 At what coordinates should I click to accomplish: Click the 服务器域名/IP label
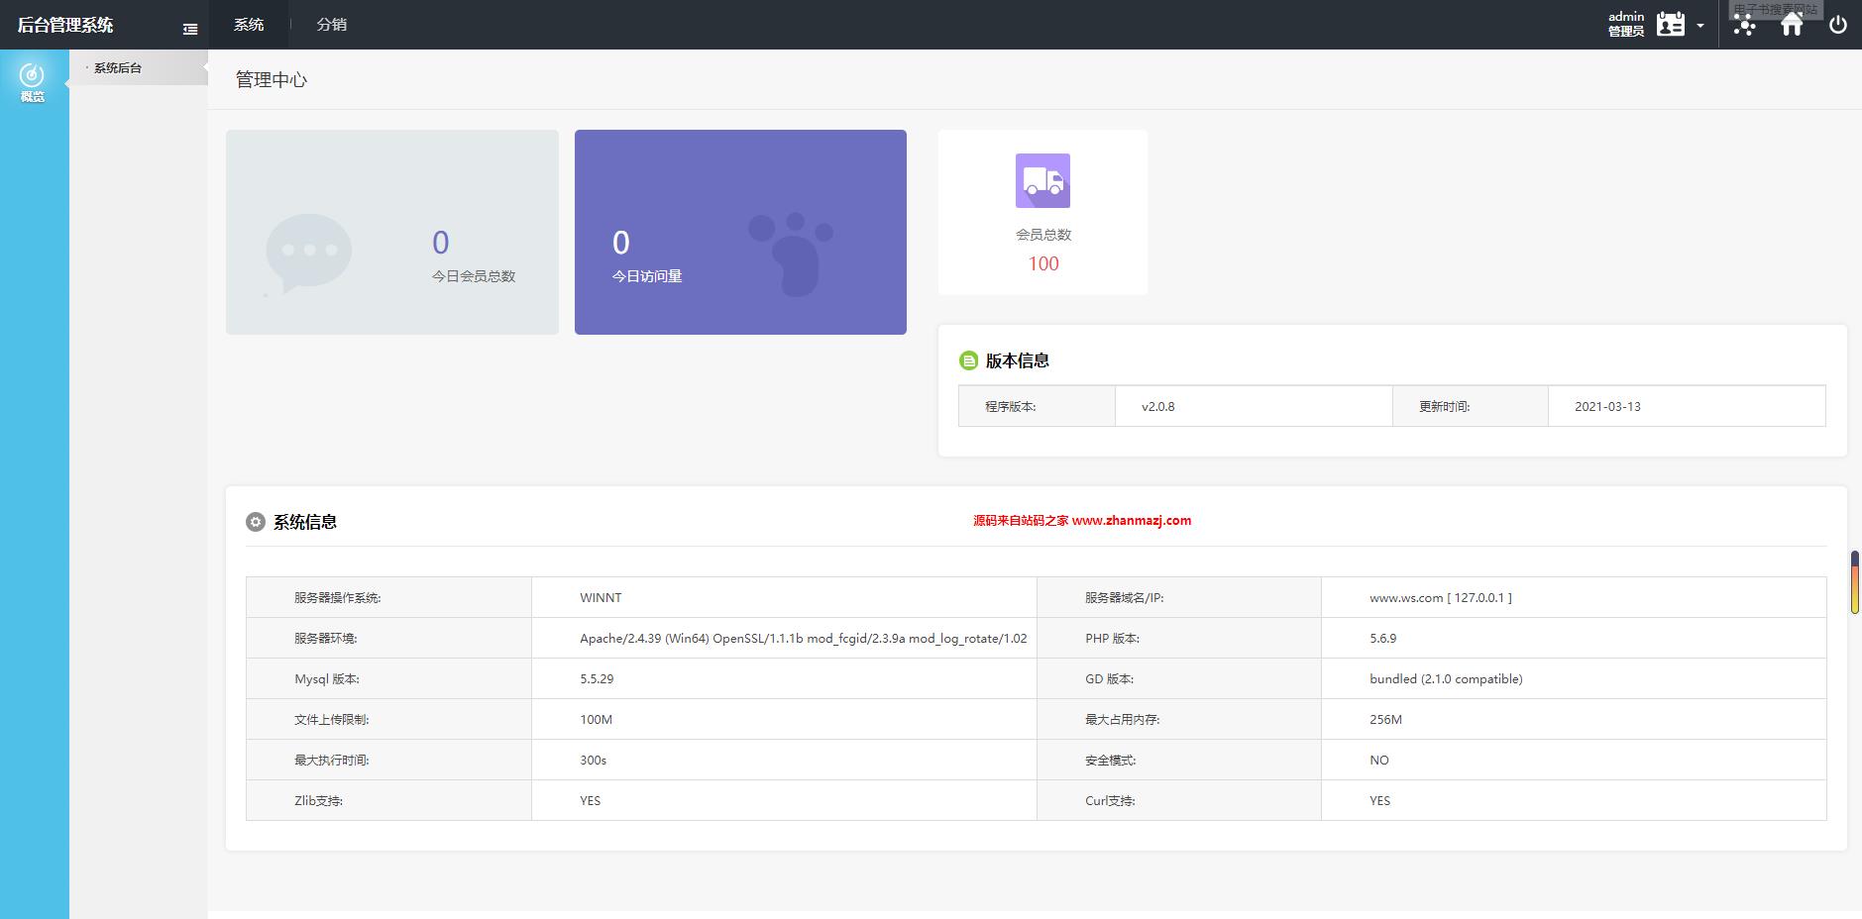(x=1124, y=598)
